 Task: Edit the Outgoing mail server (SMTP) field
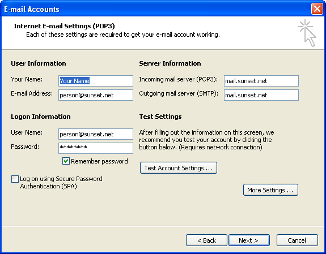(261, 95)
